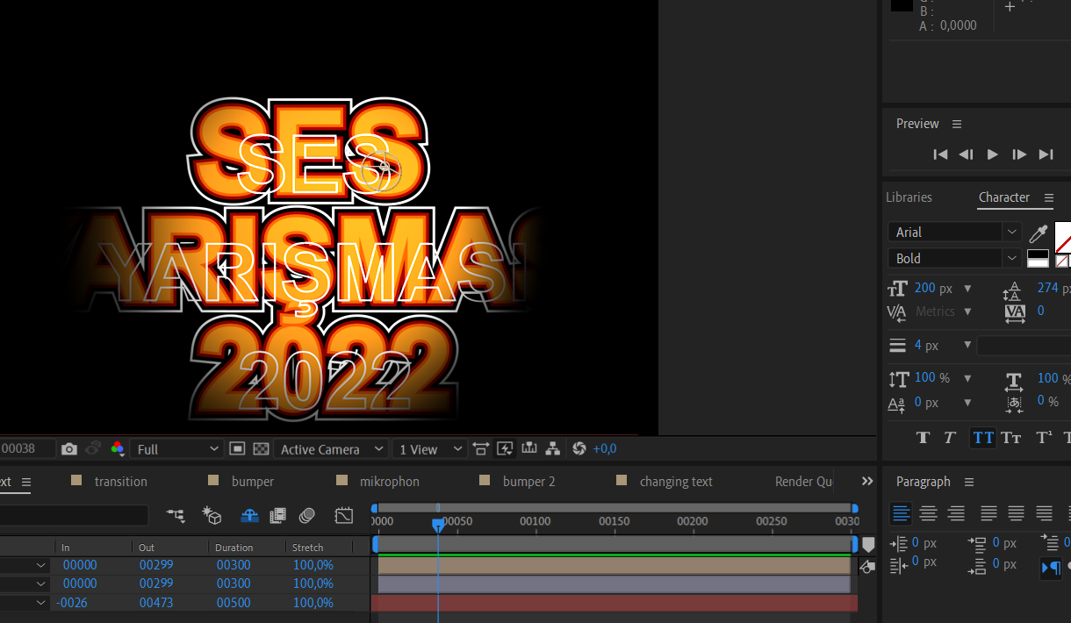Viewport: 1071px width, 623px height.
Task: Open the Graph Editor in the timeline
Action: point(343,515)
